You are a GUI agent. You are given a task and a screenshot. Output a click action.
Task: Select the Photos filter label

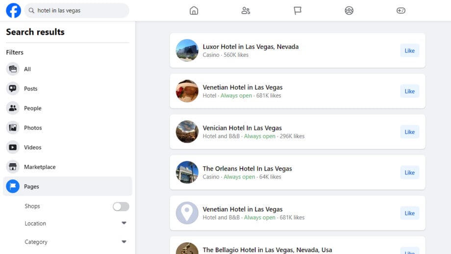click(x=33, y=128)
